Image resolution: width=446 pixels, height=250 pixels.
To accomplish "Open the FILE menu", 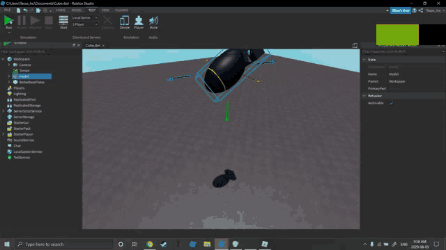I will [x=8, y=10].
